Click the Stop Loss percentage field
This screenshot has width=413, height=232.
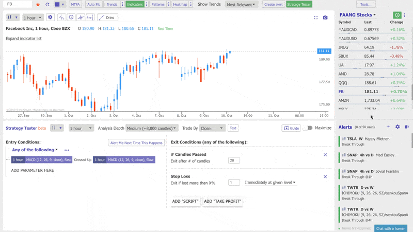point(234,183)
